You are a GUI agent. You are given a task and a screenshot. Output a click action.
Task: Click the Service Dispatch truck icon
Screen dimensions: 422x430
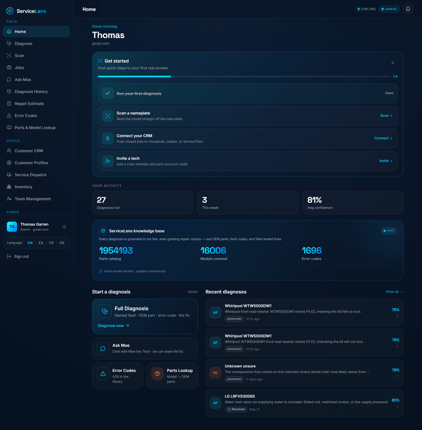pyautogui.click(x=9, y=175)
